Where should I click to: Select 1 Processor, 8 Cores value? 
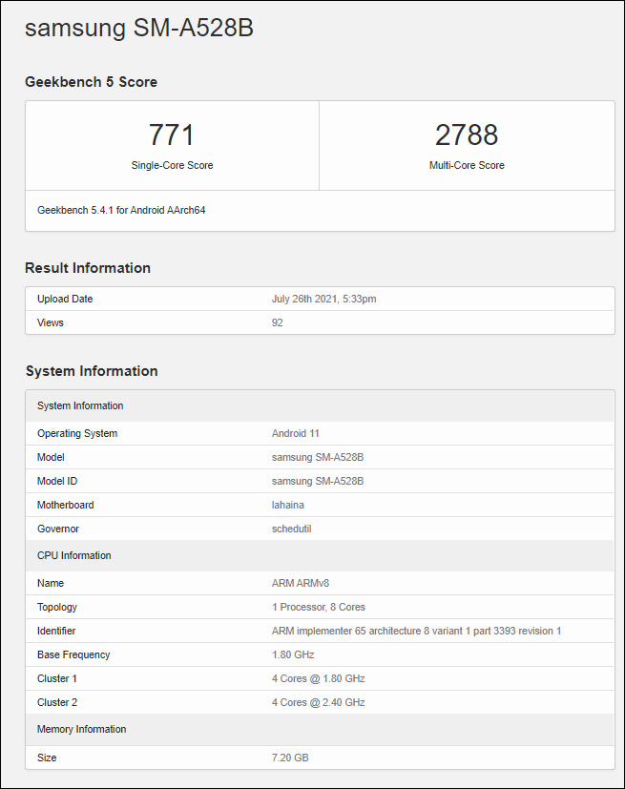click(319, 607)
